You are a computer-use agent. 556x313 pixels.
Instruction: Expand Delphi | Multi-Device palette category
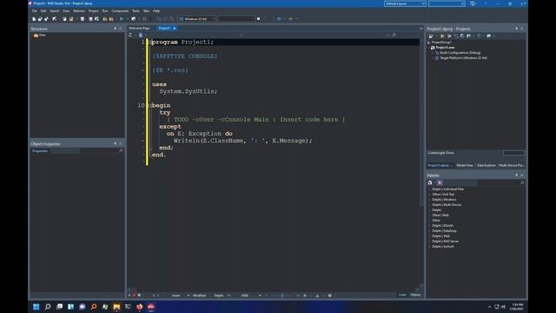(x=430, y=205)
